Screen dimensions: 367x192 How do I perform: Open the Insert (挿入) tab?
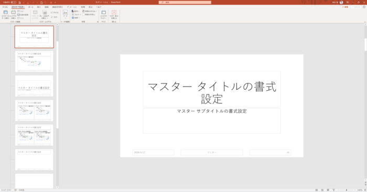39,7
